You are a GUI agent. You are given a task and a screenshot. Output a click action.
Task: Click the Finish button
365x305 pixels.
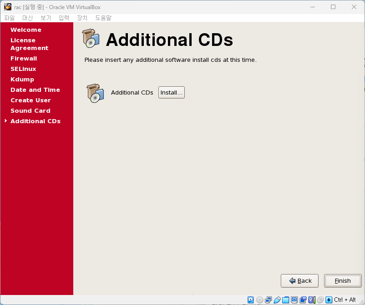click(343, 281)
